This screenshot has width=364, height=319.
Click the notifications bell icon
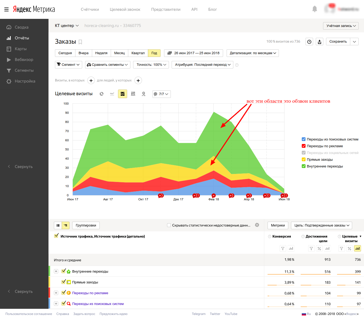[x=314, y=9]
